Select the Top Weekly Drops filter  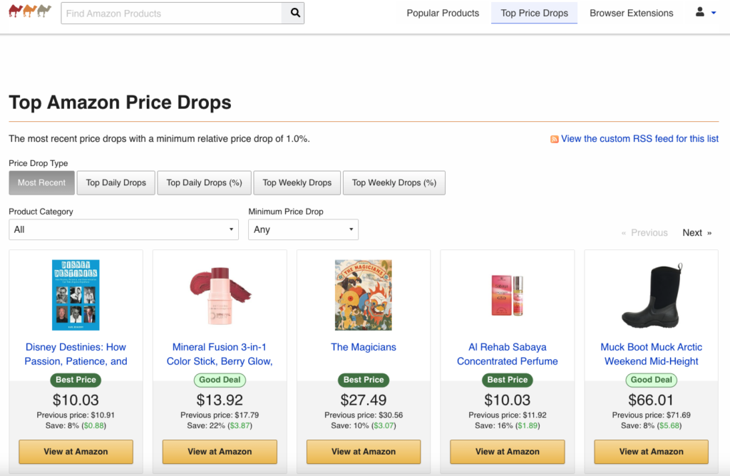coord(297,182)
